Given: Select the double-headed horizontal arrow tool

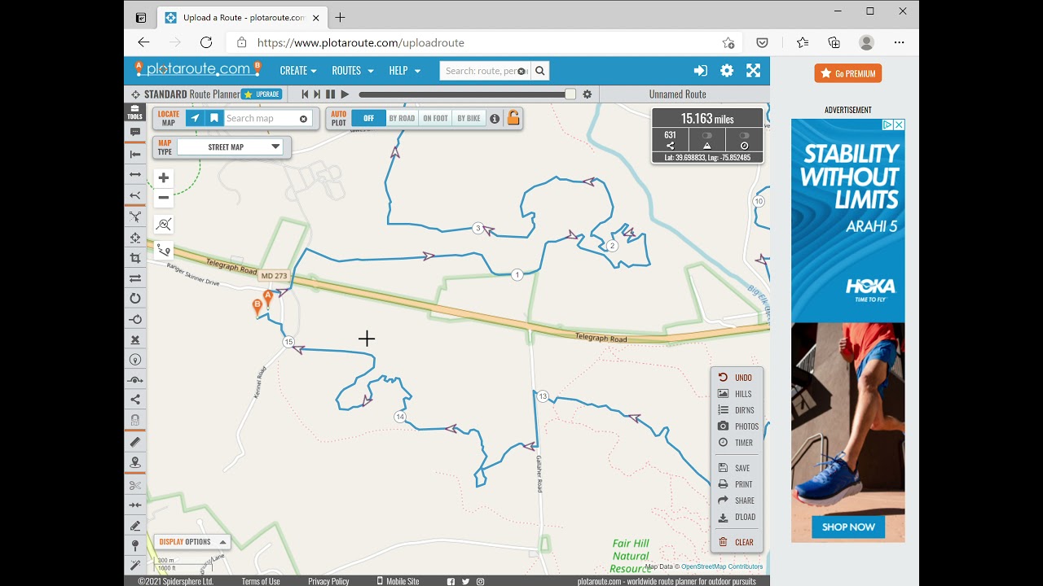Looking at the screenshot, I should 135,174.
